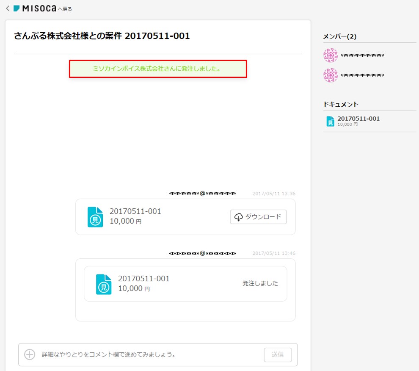
Task: Click the page title さんぷる株式会社様との案件
Action: (x=102, y=36)
